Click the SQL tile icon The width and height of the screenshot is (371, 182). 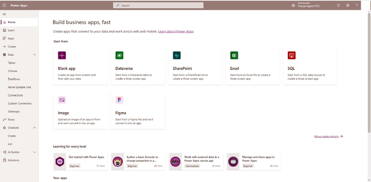pos(292,55)
